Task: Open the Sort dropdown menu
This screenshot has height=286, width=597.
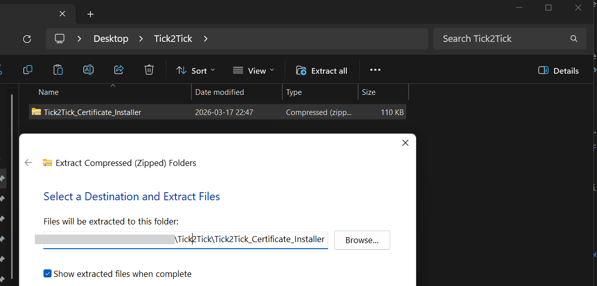Action: point(195,71)
